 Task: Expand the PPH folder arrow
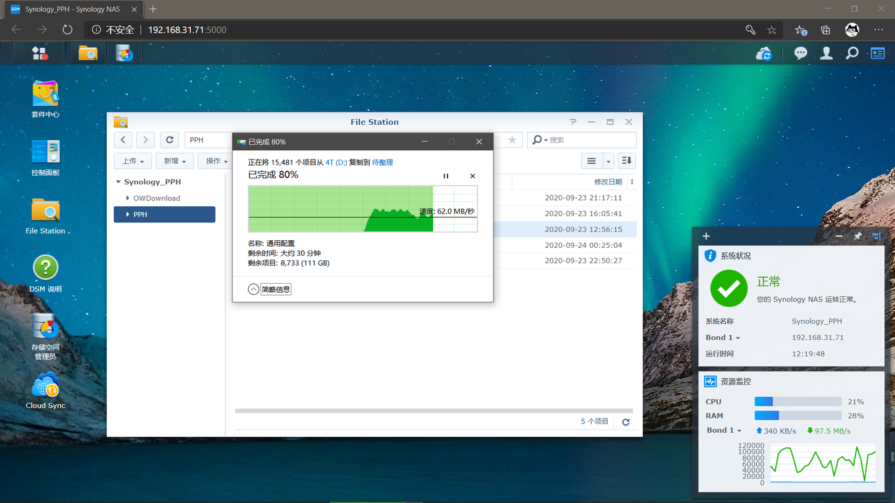127,214
